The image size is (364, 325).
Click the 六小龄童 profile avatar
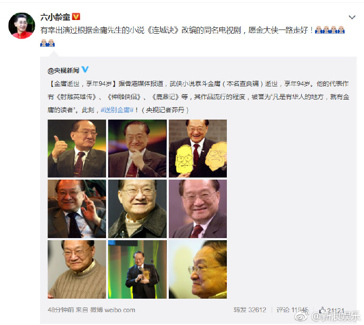[x=22, y=26]
